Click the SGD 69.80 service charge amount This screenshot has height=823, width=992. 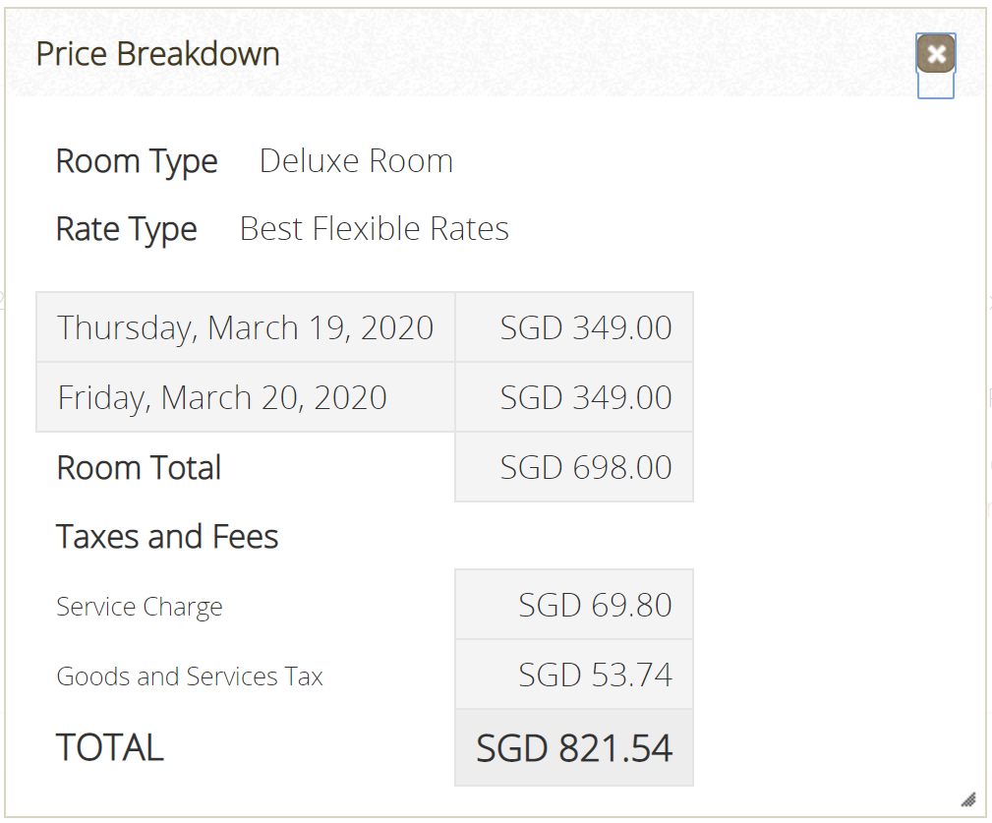(x=574, y=604)
